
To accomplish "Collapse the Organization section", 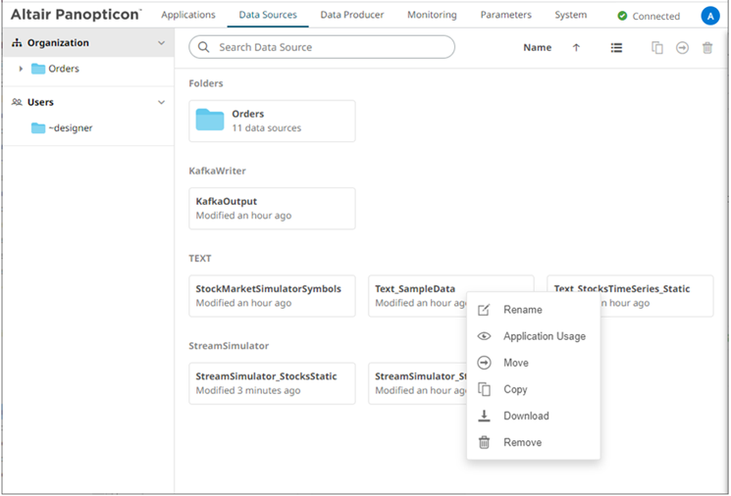I will coord(162,43).
